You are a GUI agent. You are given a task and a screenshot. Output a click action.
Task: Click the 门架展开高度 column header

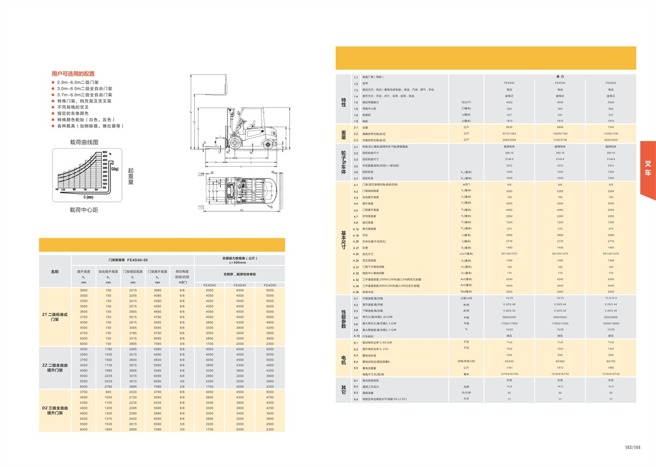pyautogui.click(x=157, y=271)
